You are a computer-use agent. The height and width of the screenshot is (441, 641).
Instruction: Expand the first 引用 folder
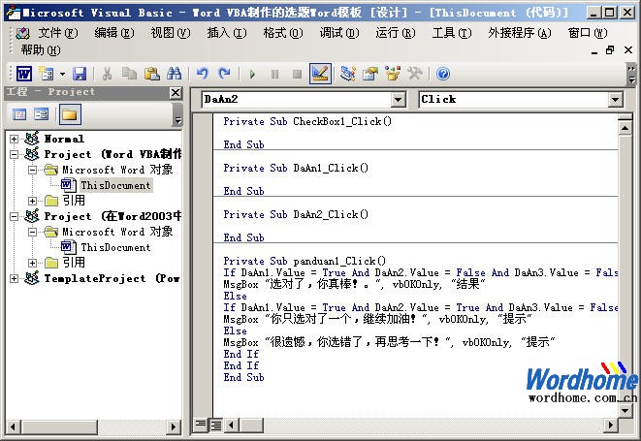pos(32,201)
